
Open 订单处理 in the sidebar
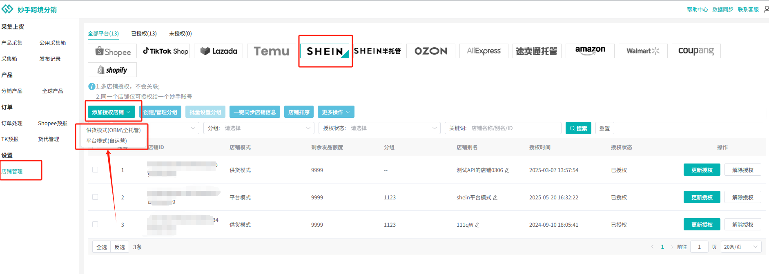(x=12, y=123)
